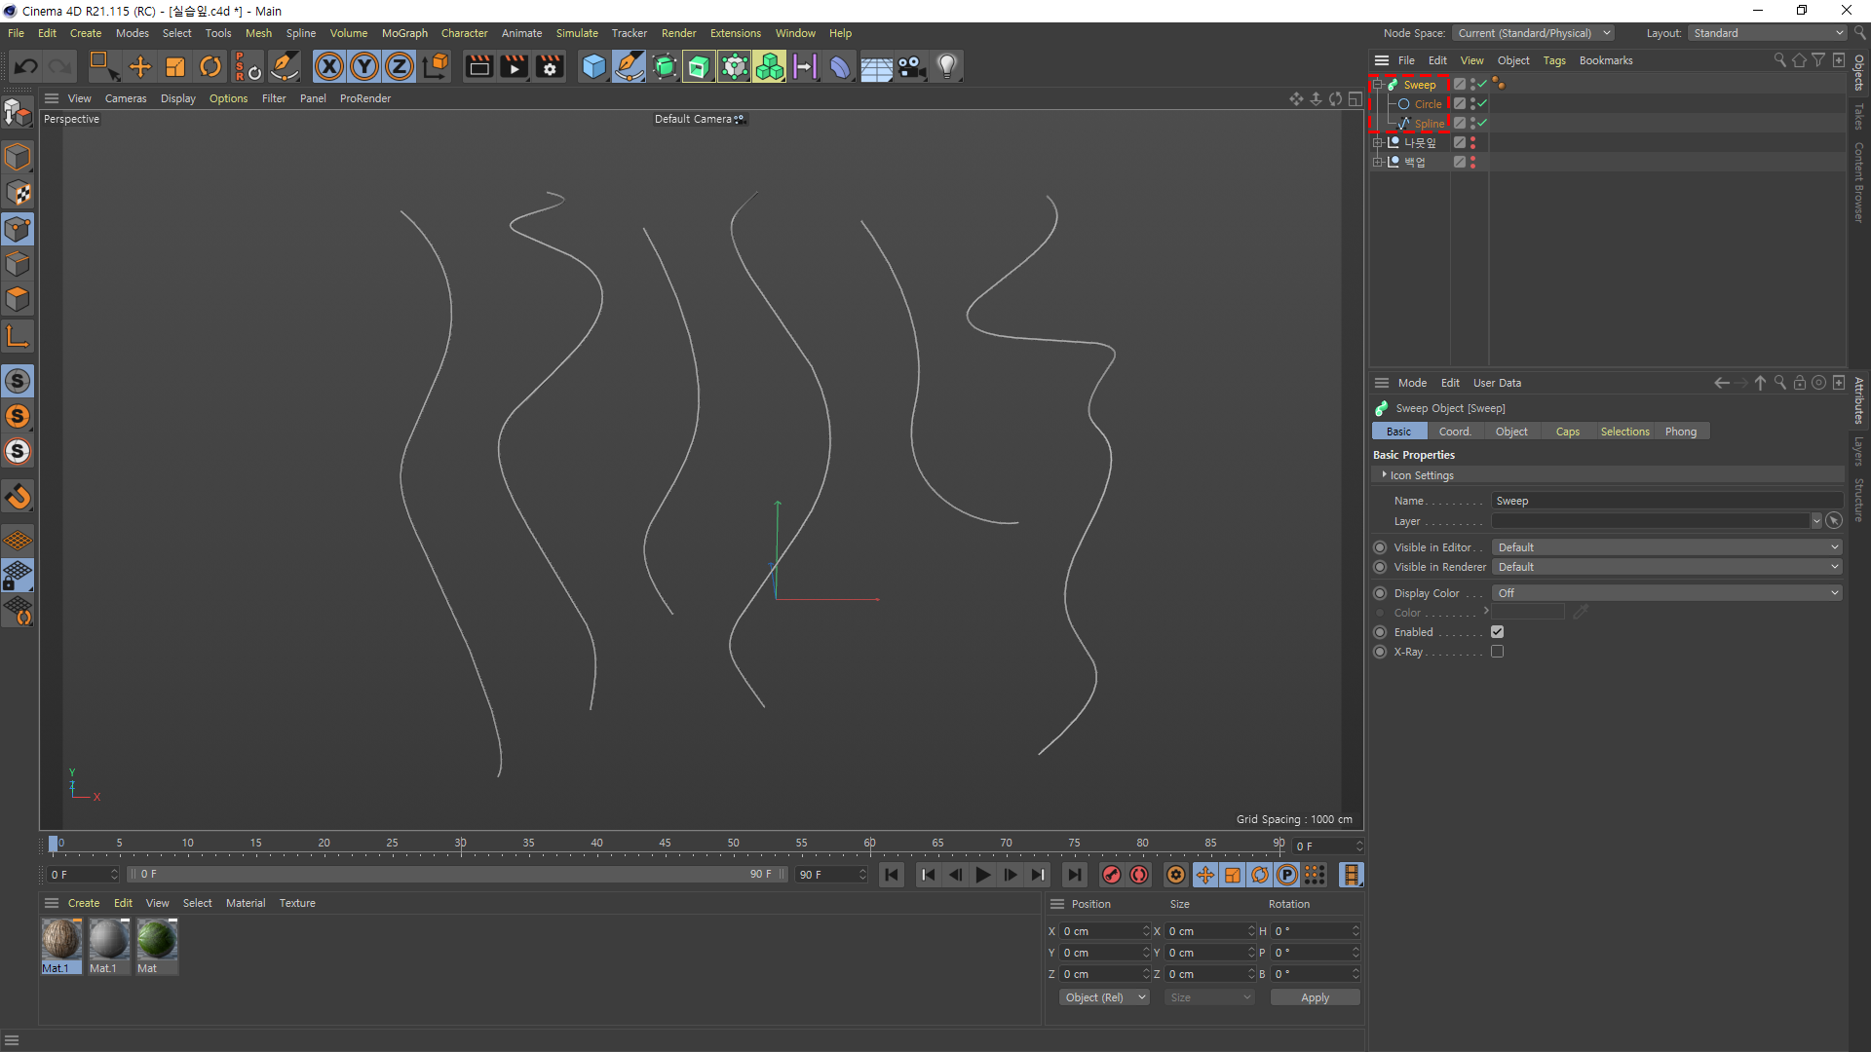Open the Visible in Editor dropdown
The height and width of the screenshot is (1052, 1871).
point(1666,547)
